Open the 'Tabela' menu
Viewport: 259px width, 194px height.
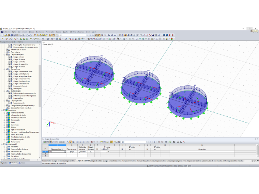point(59,32)
